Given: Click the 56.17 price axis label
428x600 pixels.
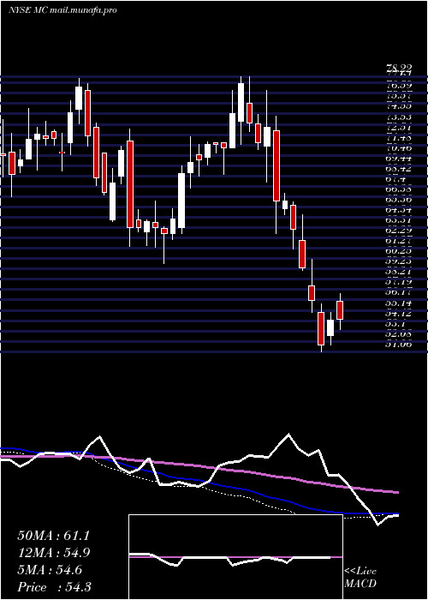Looking at the screenshot, I should click(x=399, y=292).
